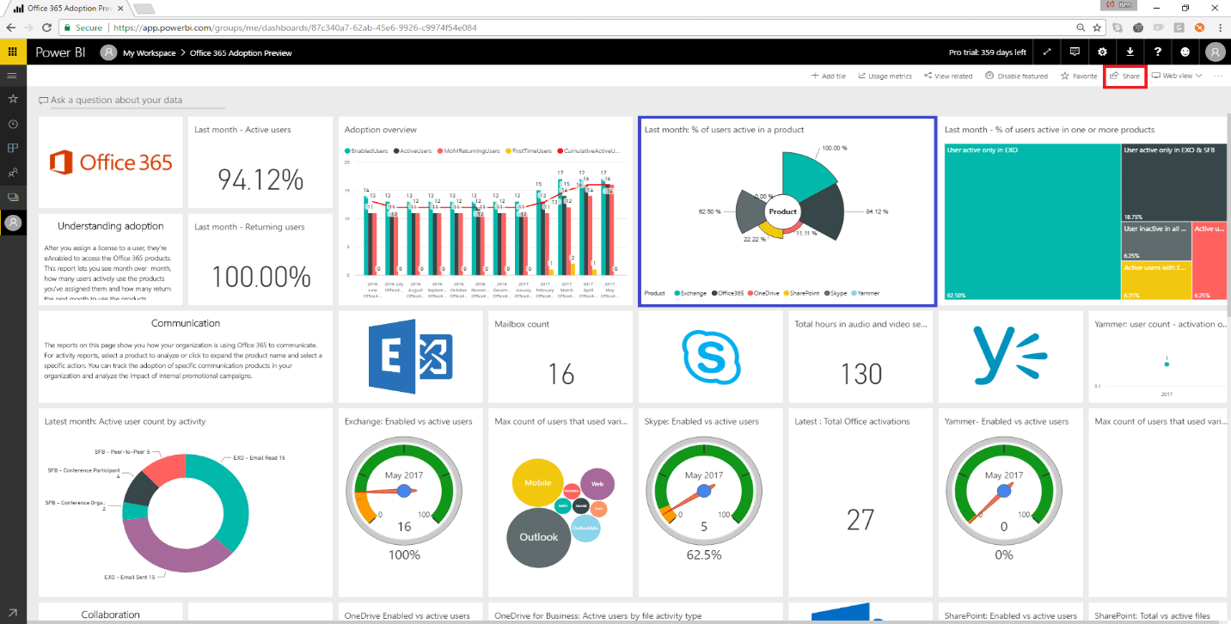Click the Exchange logo tile
Screen dimensions: 1231x624
[x=411, y=356]
